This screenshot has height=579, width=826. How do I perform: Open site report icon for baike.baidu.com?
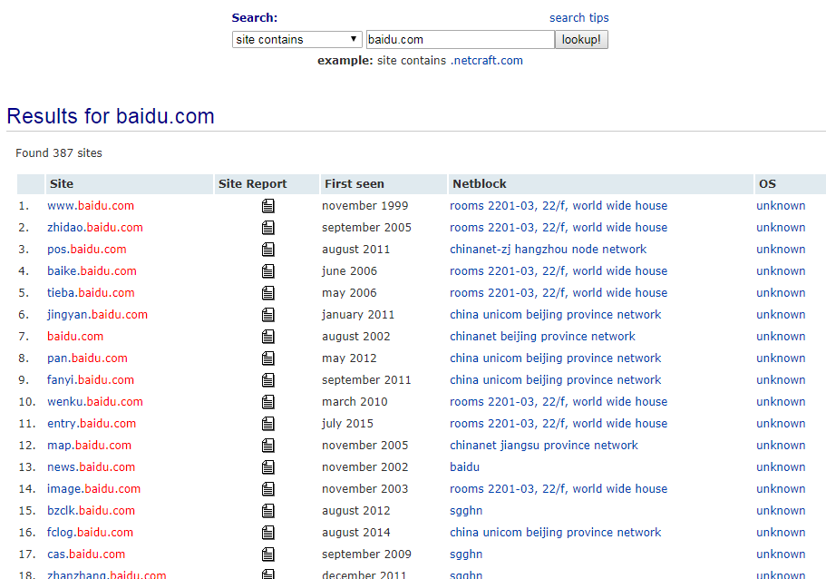click(x=268, y=271)
